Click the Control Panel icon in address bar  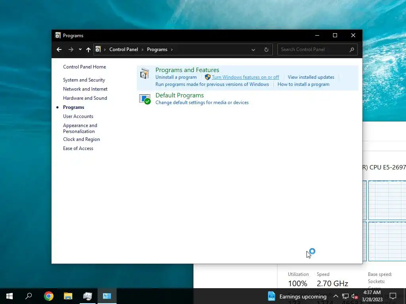point(98,49)
